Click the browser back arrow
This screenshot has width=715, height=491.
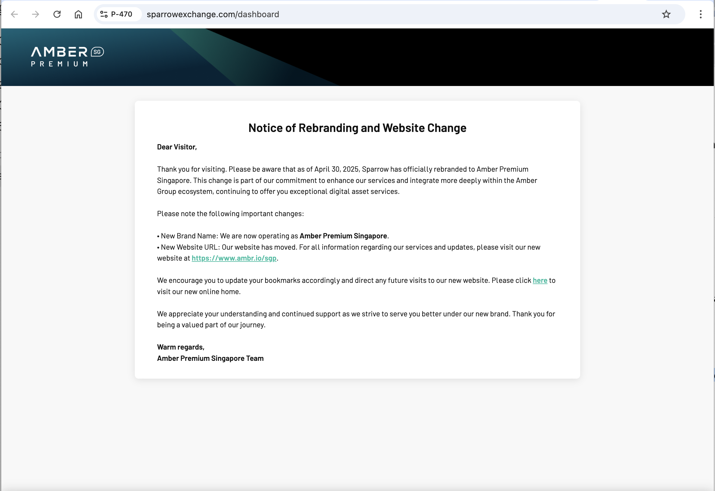[14, 14]
